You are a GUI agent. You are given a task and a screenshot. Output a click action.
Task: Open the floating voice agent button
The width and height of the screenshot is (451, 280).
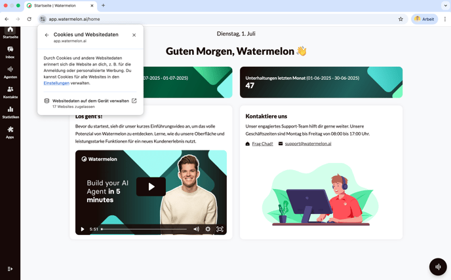(x=438, y=267)
